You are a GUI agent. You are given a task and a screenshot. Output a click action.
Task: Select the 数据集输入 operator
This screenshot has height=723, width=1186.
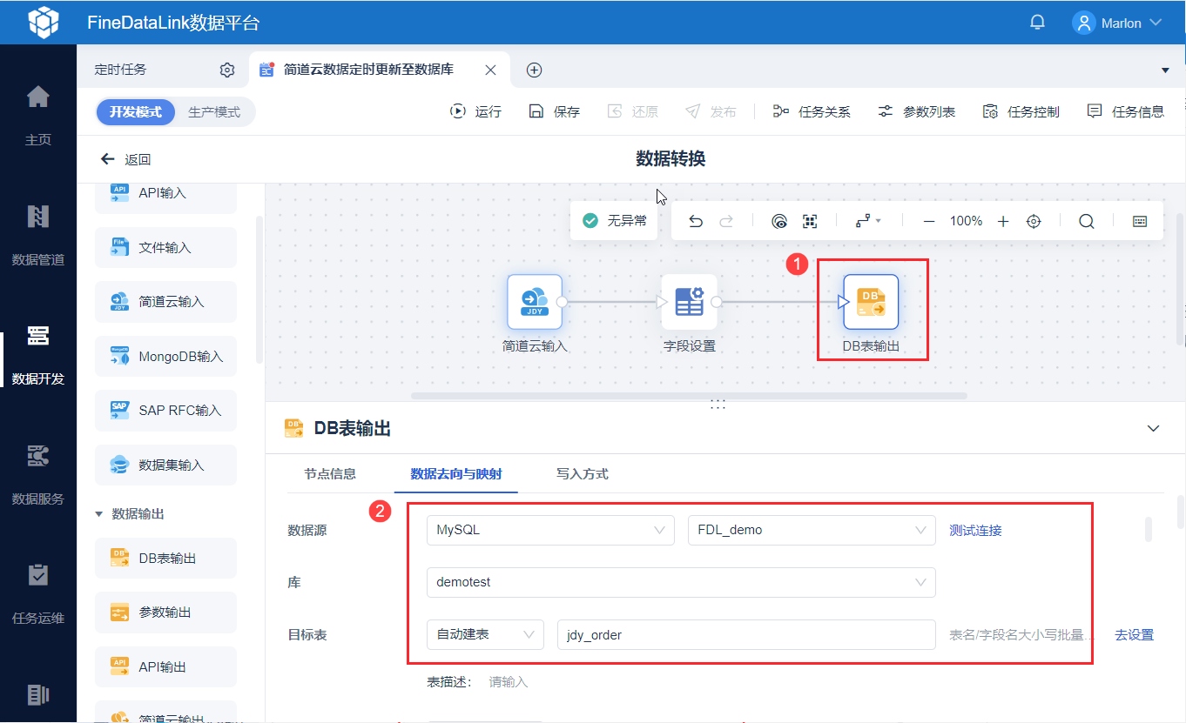pyautogui.click(x=165, y=465)
